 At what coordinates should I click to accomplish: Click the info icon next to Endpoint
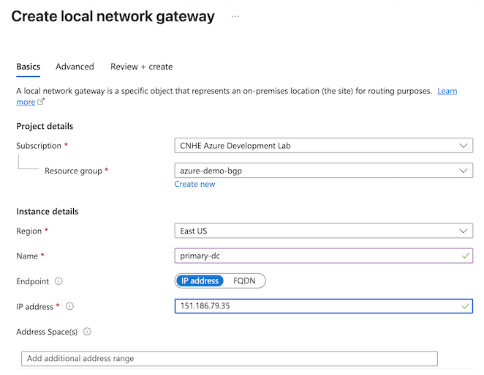point(58,281)
